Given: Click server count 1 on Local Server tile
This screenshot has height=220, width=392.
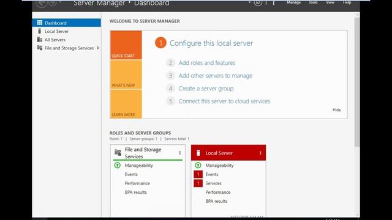Looking at the screenshot, I should point(260,153).
